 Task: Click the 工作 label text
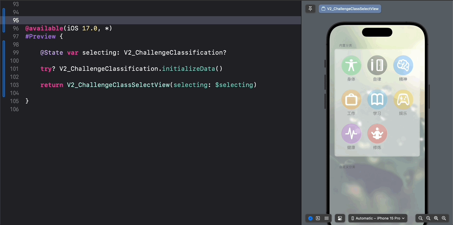351,113
